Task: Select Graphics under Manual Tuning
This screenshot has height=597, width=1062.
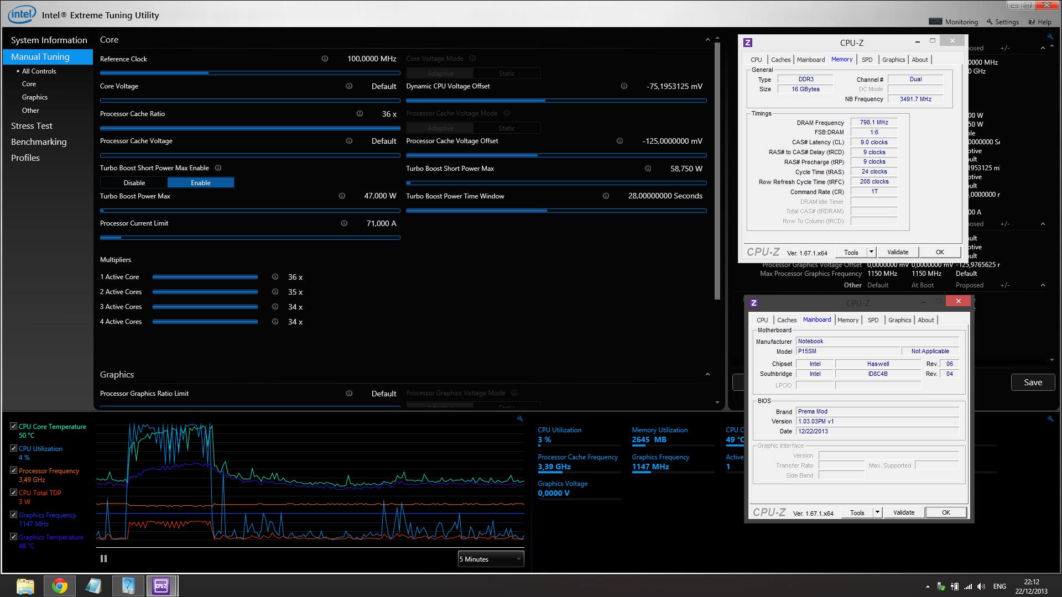Action: click(x=35, y=97)
